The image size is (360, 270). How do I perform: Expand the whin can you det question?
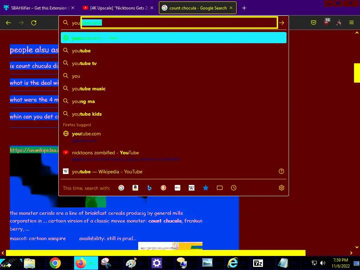coord(34,116)
